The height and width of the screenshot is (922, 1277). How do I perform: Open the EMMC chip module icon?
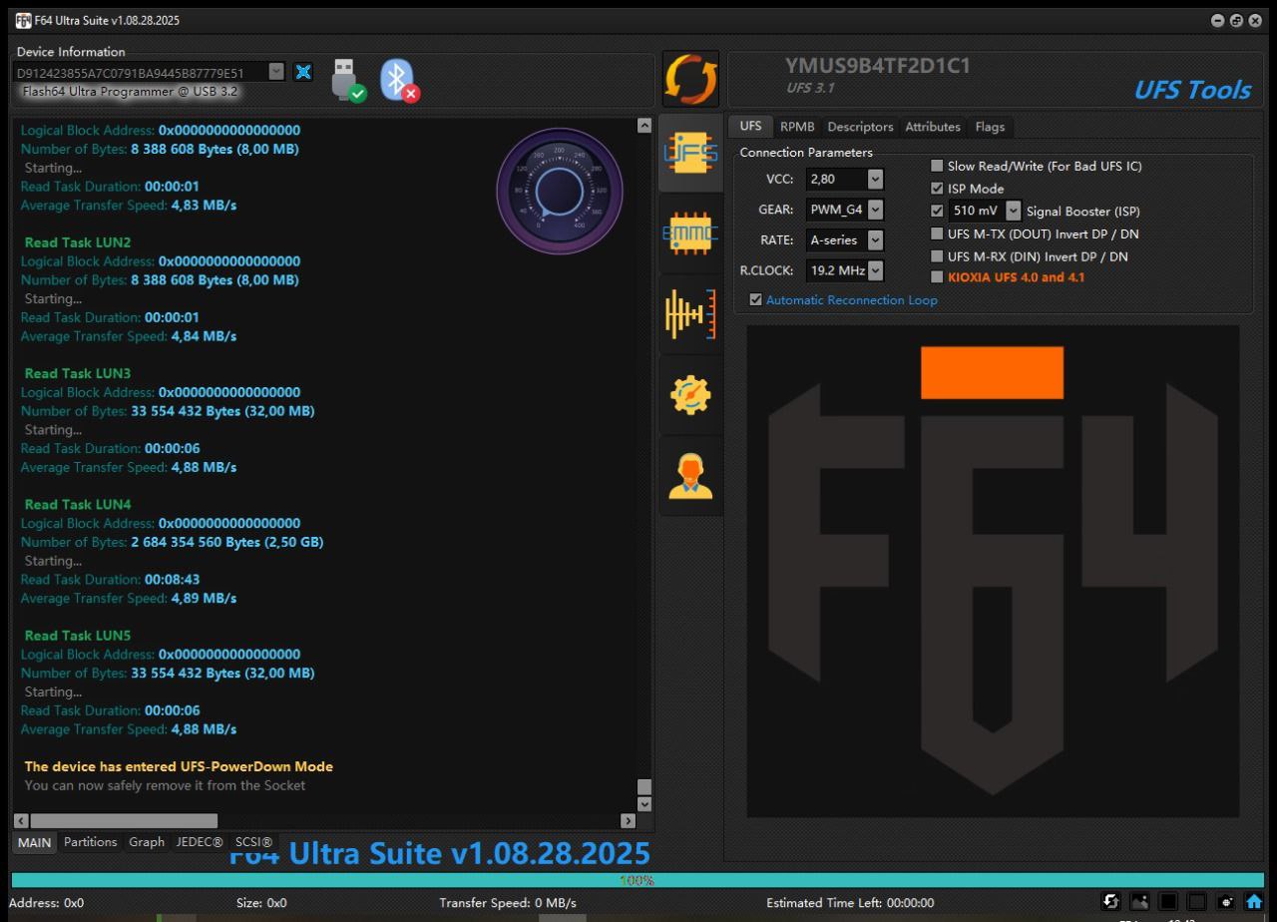pyautogui.click(x=690, y=233)
